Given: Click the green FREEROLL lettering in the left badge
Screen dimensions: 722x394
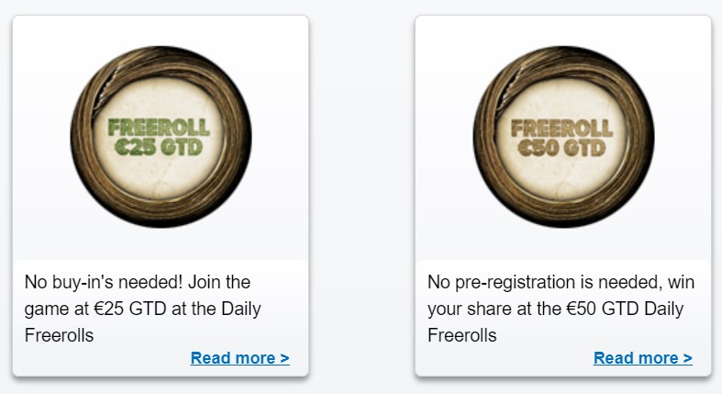Looking at the screenshot, I should [x=160, y=127].
